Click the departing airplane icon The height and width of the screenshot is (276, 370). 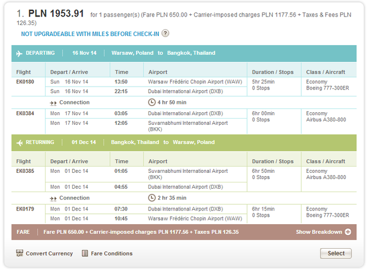[x=19, y=53]
